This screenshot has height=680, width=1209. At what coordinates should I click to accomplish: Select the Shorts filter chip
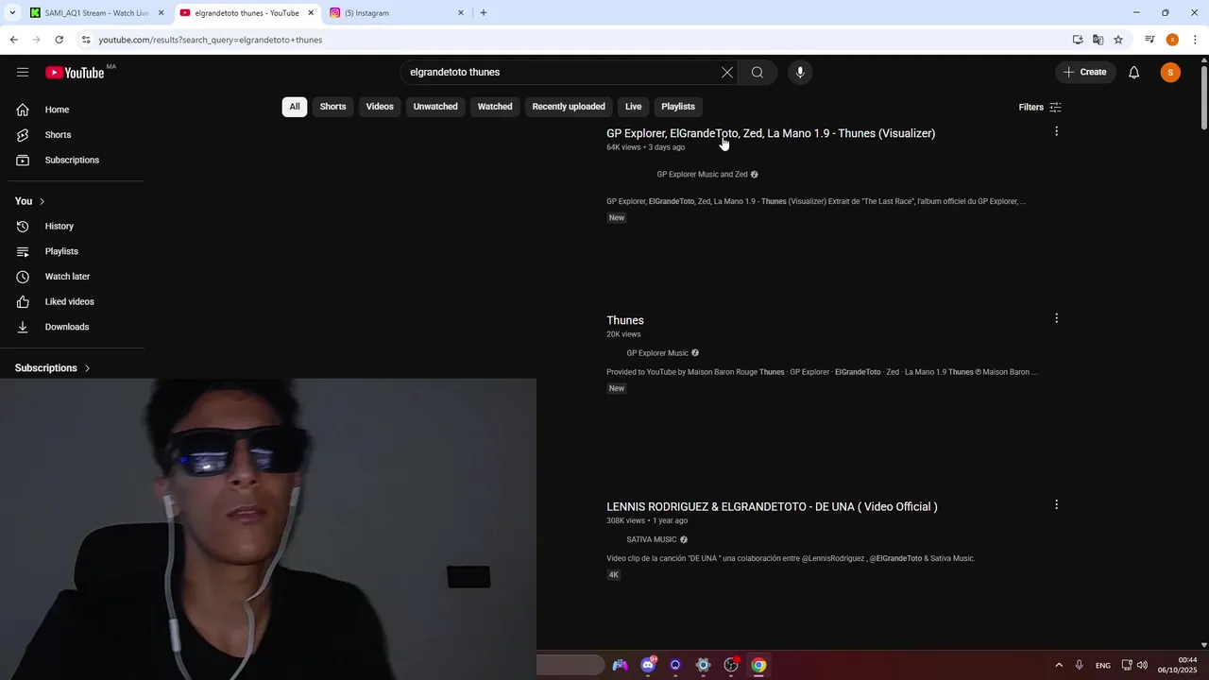click(x=332, y=107)
